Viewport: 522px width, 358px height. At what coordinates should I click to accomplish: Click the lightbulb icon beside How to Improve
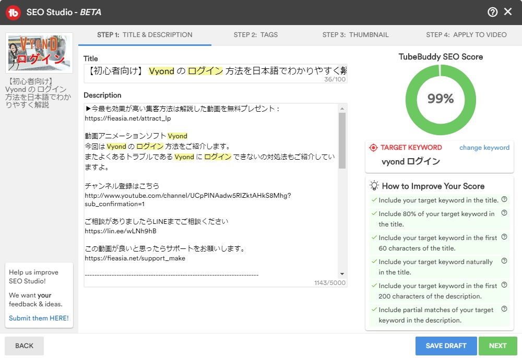point(374,186)
